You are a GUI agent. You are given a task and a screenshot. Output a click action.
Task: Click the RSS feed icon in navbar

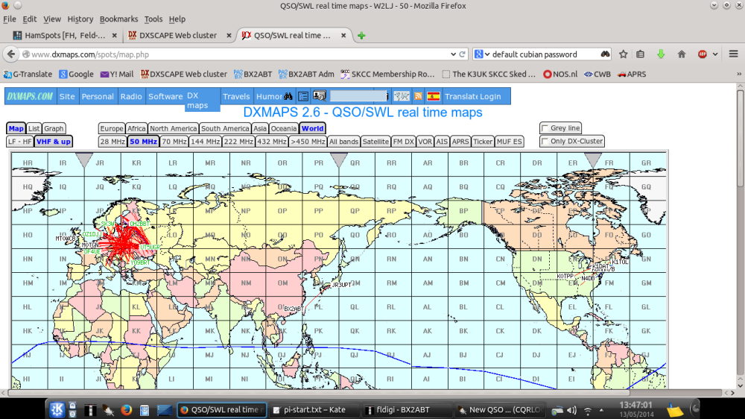pos(418,96)
